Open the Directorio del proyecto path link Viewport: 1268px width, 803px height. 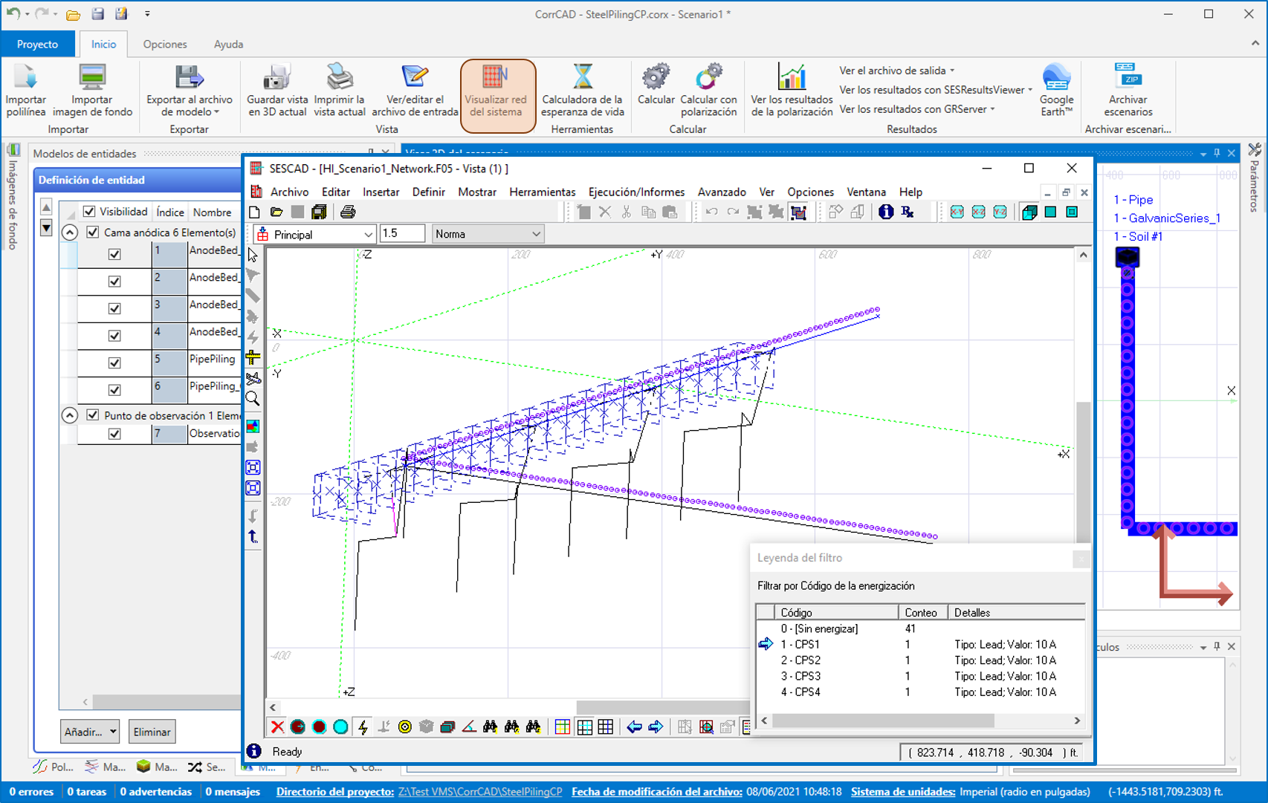pos(480,792)
